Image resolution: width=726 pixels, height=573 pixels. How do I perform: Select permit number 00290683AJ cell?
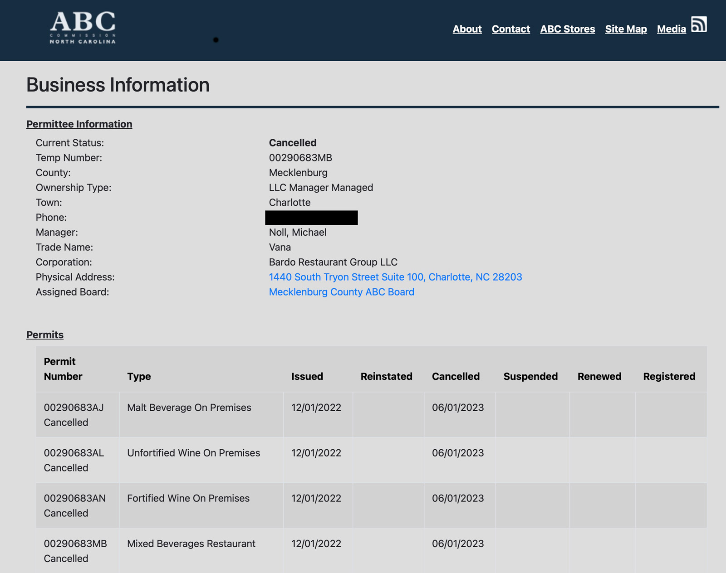coord(74,408)
